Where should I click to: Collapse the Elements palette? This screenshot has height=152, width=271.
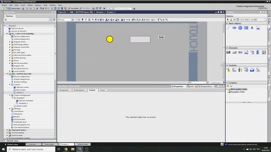(227, 48)
